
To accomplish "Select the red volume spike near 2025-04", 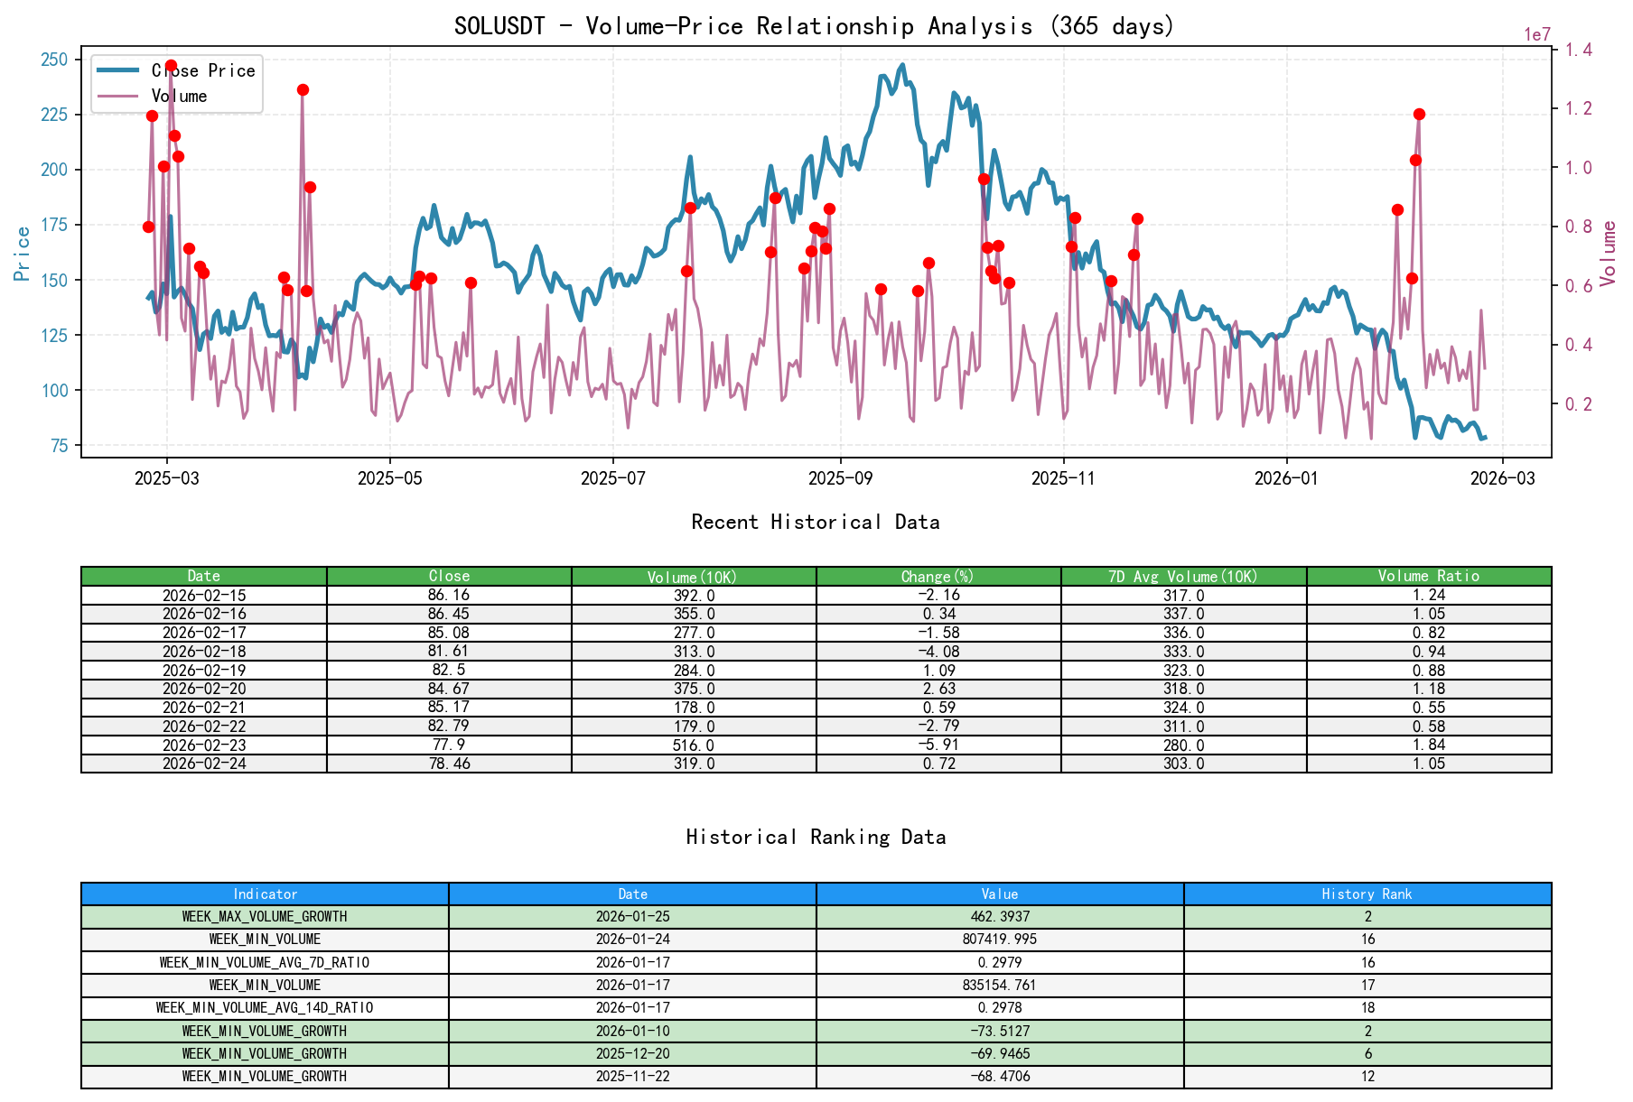I will pyautogui.click(x=303, y=89).
